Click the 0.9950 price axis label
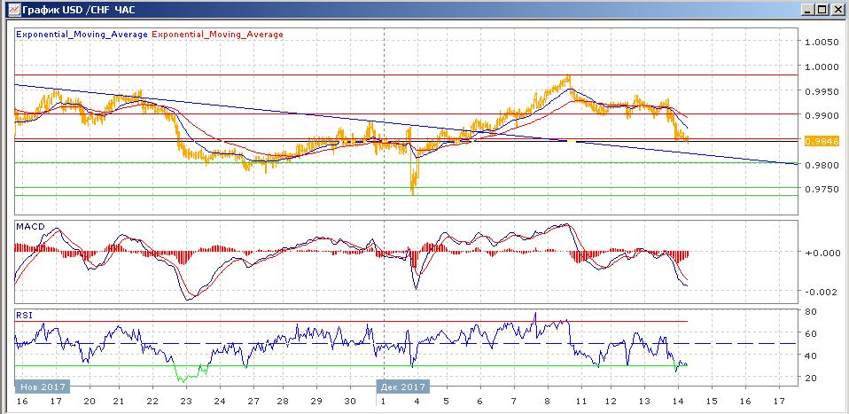The height and width of the screenshot is (414, 849). [822, 91]
